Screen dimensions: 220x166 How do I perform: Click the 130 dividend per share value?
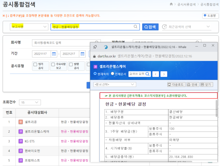click(x=172, y=129)
